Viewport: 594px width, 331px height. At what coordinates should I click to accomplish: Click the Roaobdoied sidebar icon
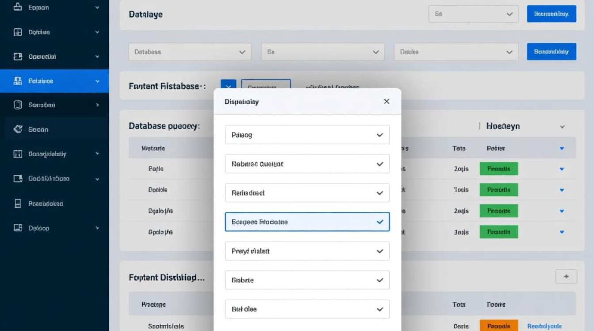click(x=18, y=203)
